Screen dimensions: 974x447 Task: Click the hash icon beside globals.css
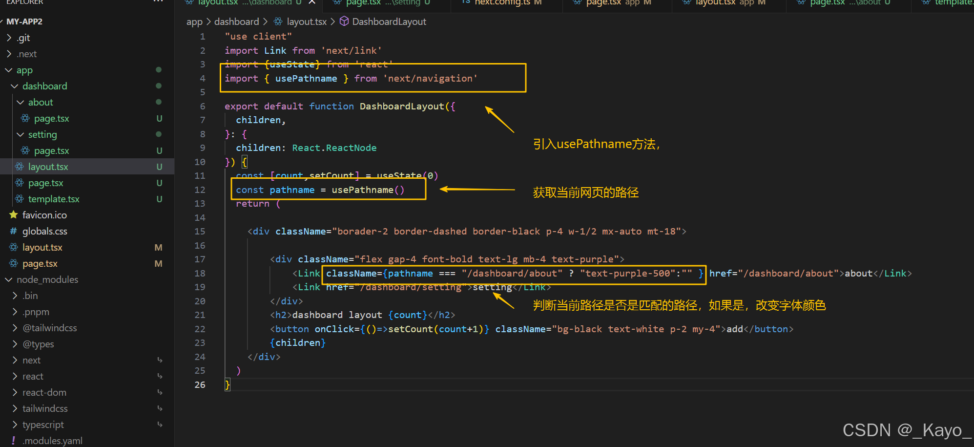coord(13,231)
